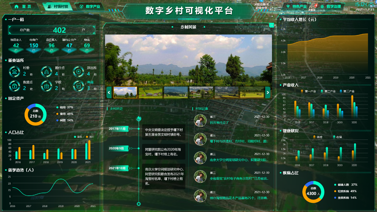The height and width of the screenshot is (212, 377).
Task: Click the 电商户 150 stat tile
Action: click(34, 46)
